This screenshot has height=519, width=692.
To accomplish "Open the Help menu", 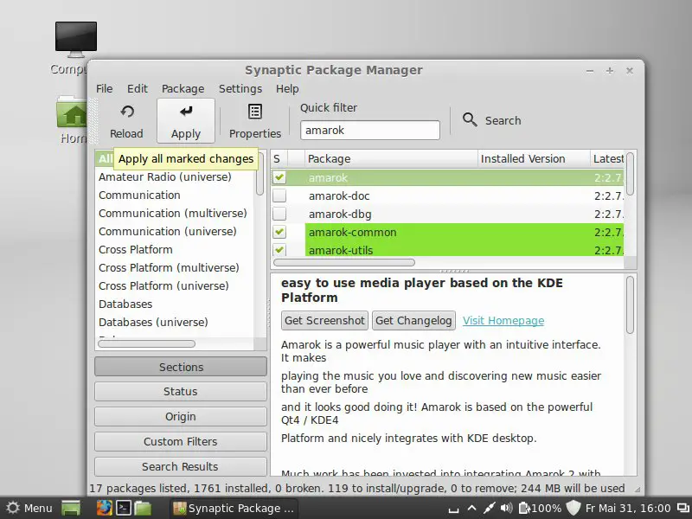I will [287, 89].
